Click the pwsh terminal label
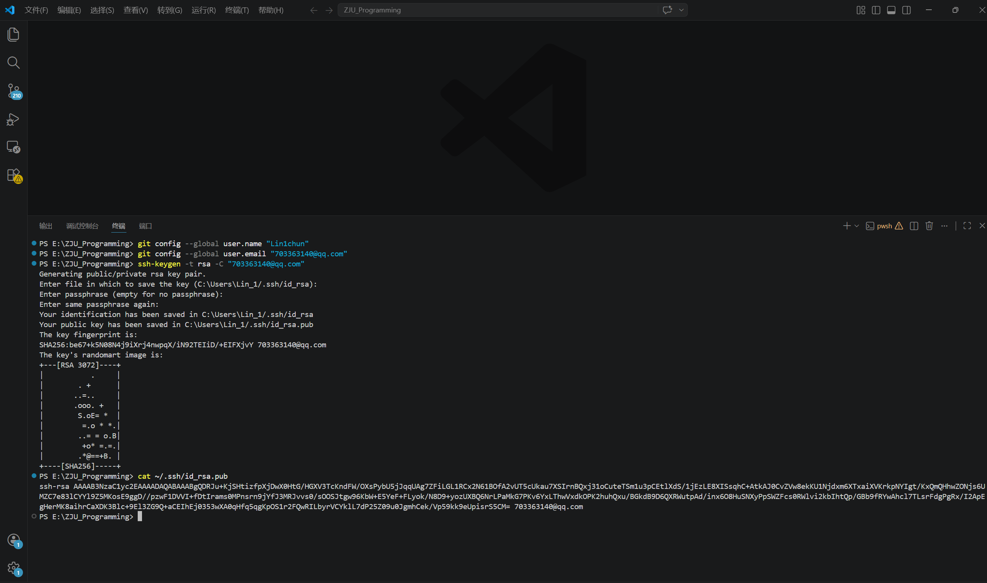Screen dimensions: 987x583 click(x=884, y=226)
